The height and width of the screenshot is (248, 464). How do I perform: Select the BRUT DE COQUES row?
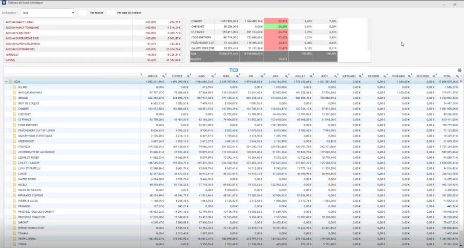click(232, 103)
